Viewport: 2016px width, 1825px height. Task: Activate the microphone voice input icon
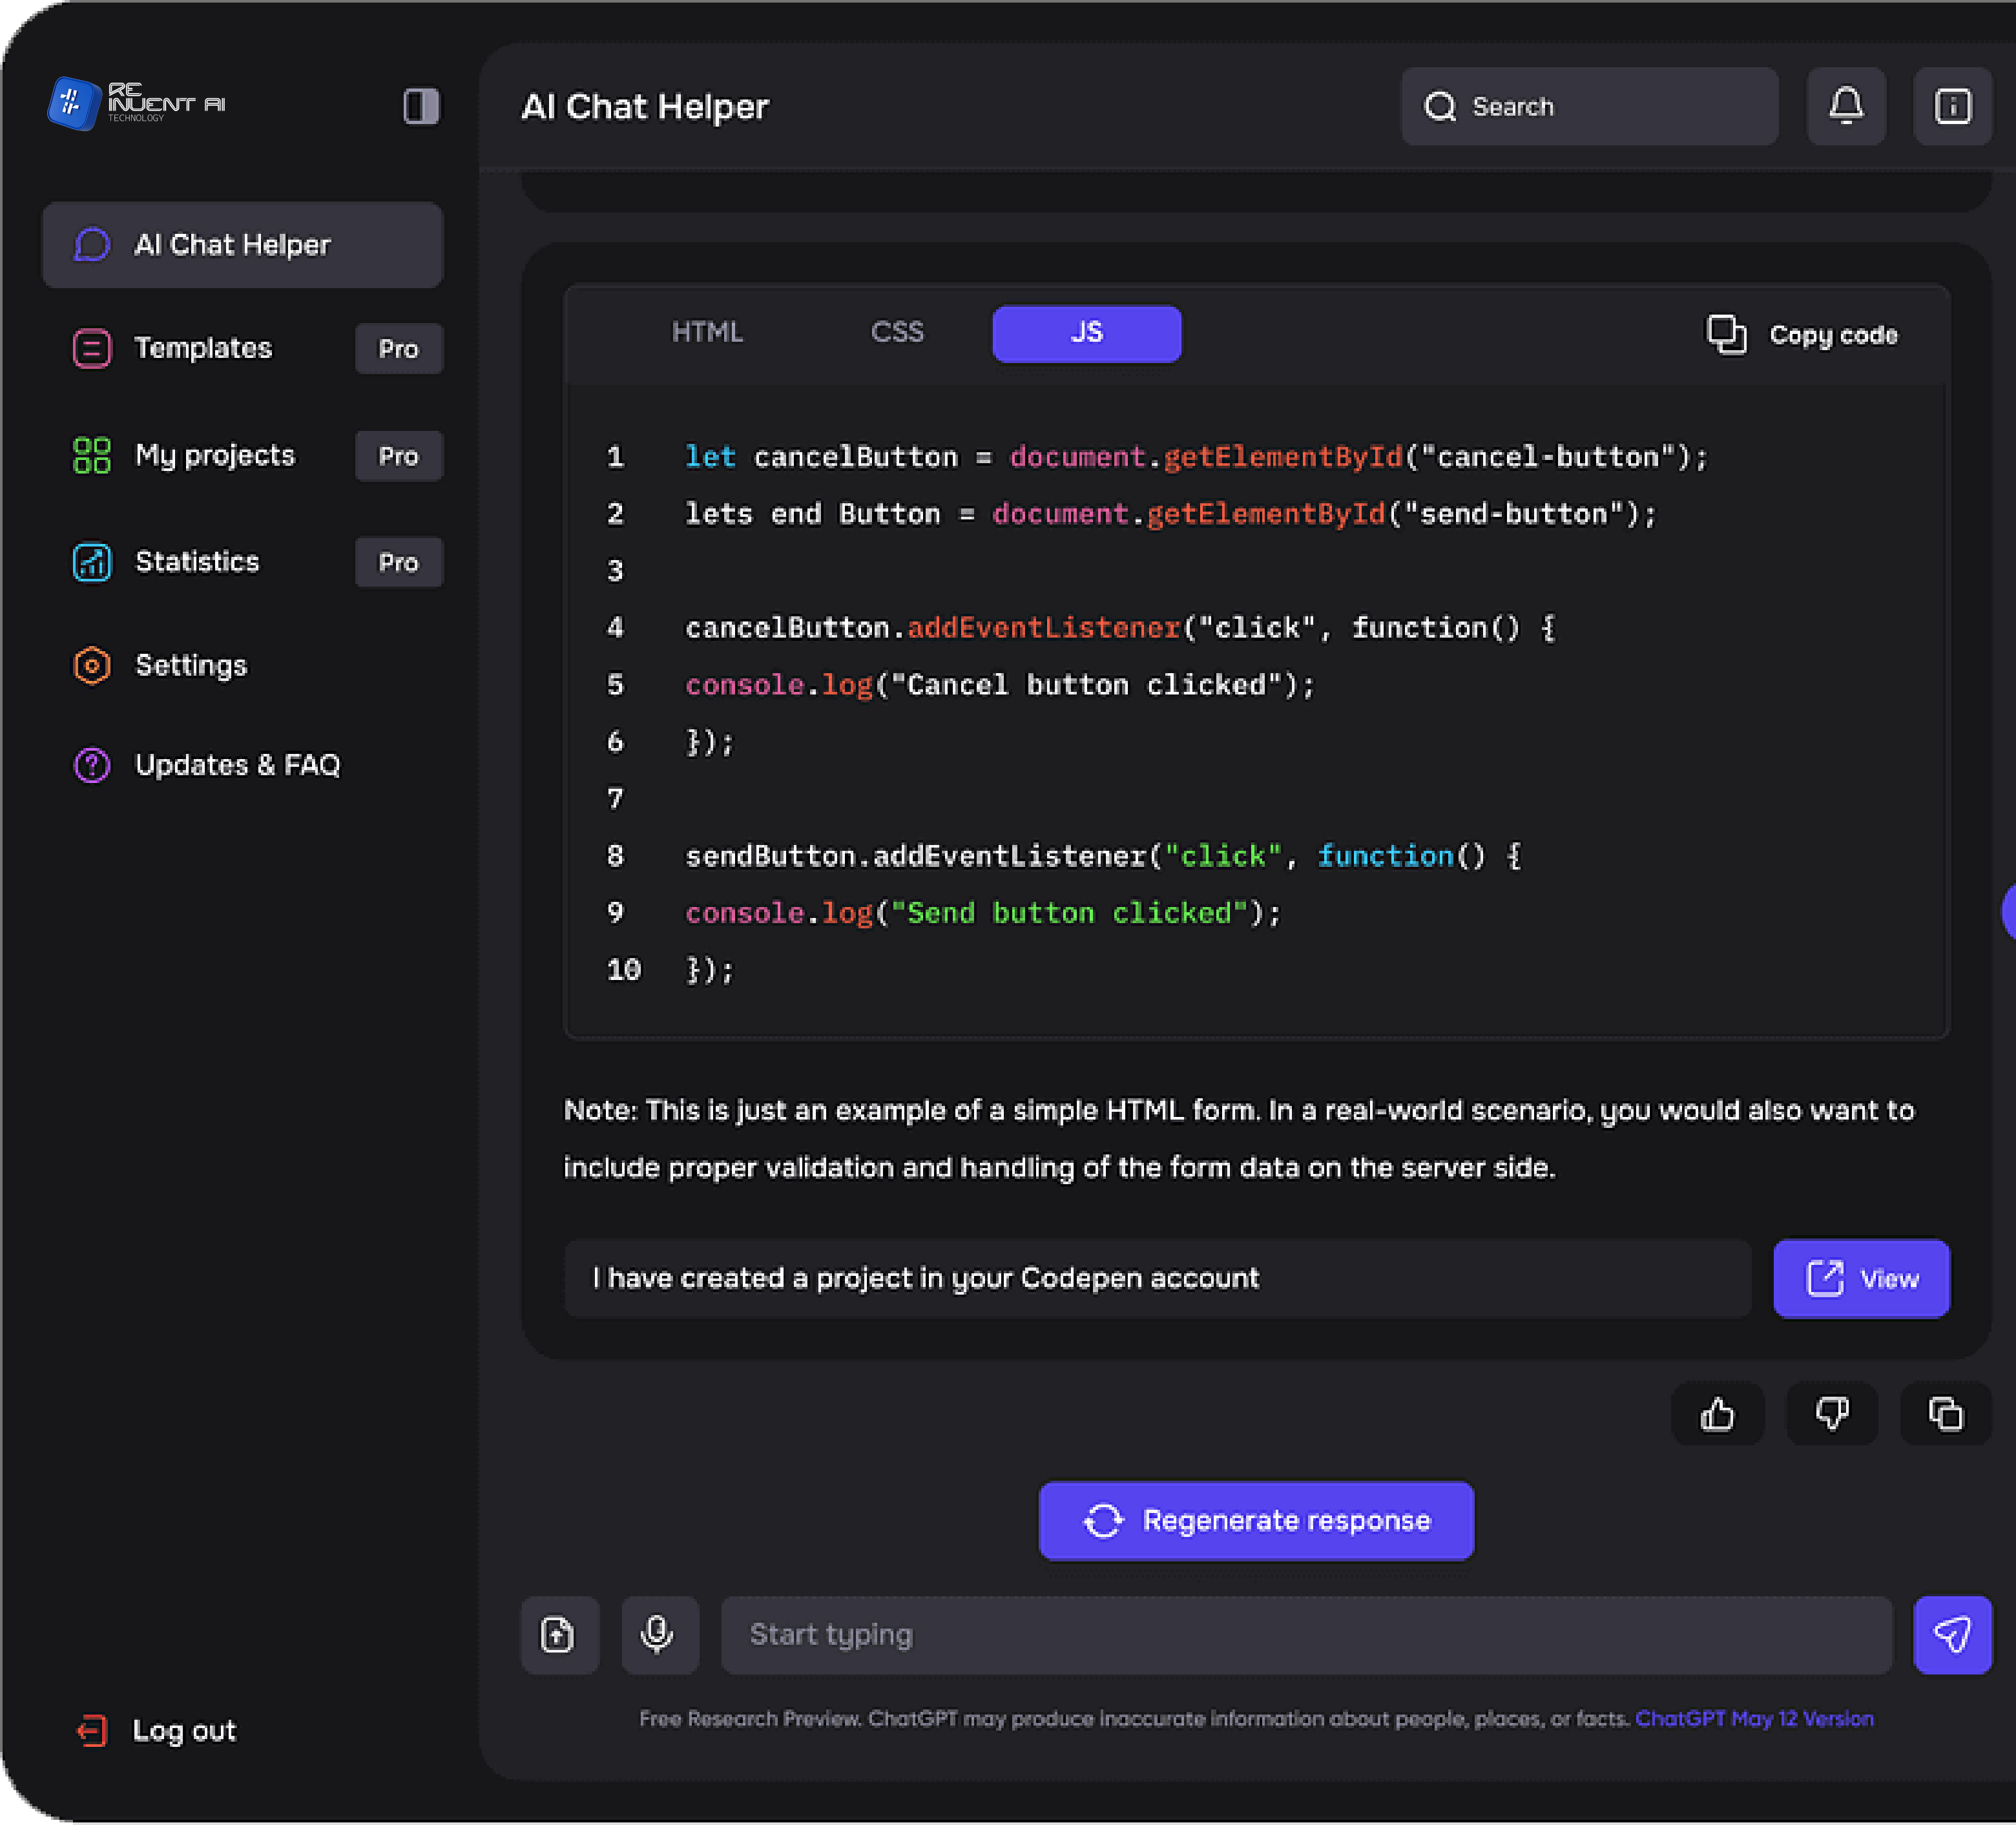pyautogui.click(x=658, y=1634)
